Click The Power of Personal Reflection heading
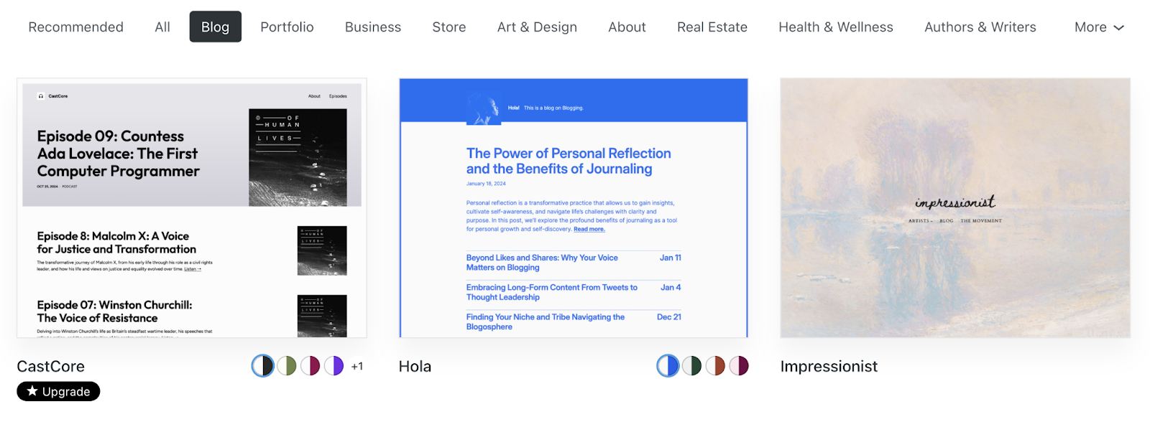 569,161
